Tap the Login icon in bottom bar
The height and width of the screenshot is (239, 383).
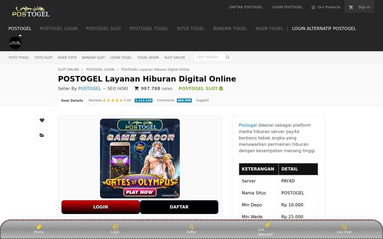coord(115,227)
